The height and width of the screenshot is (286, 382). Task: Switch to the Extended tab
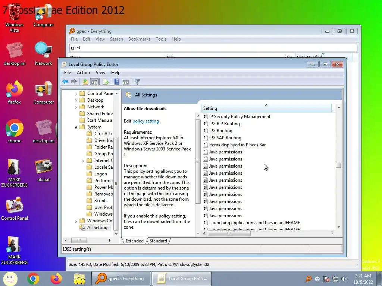point(134,241)
